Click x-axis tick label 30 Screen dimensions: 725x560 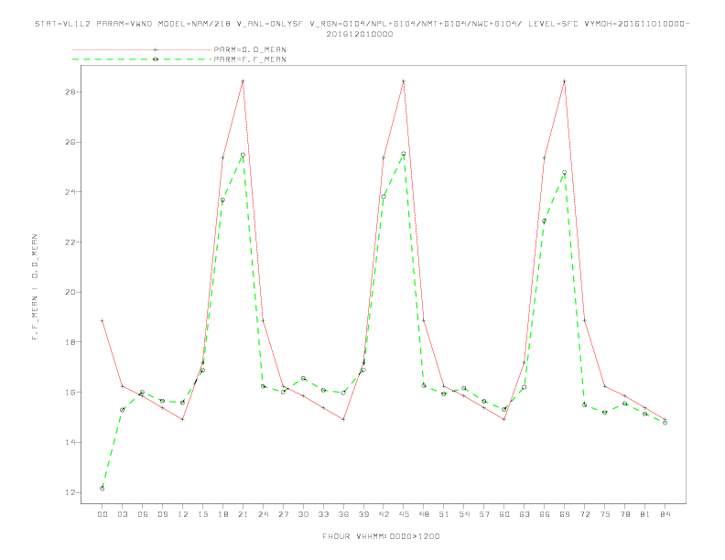(303, 514)
